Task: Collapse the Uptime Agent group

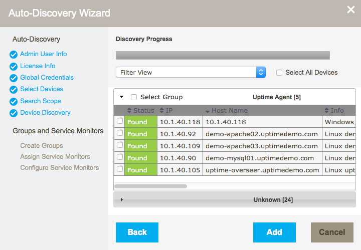Action: pos(122,97)
